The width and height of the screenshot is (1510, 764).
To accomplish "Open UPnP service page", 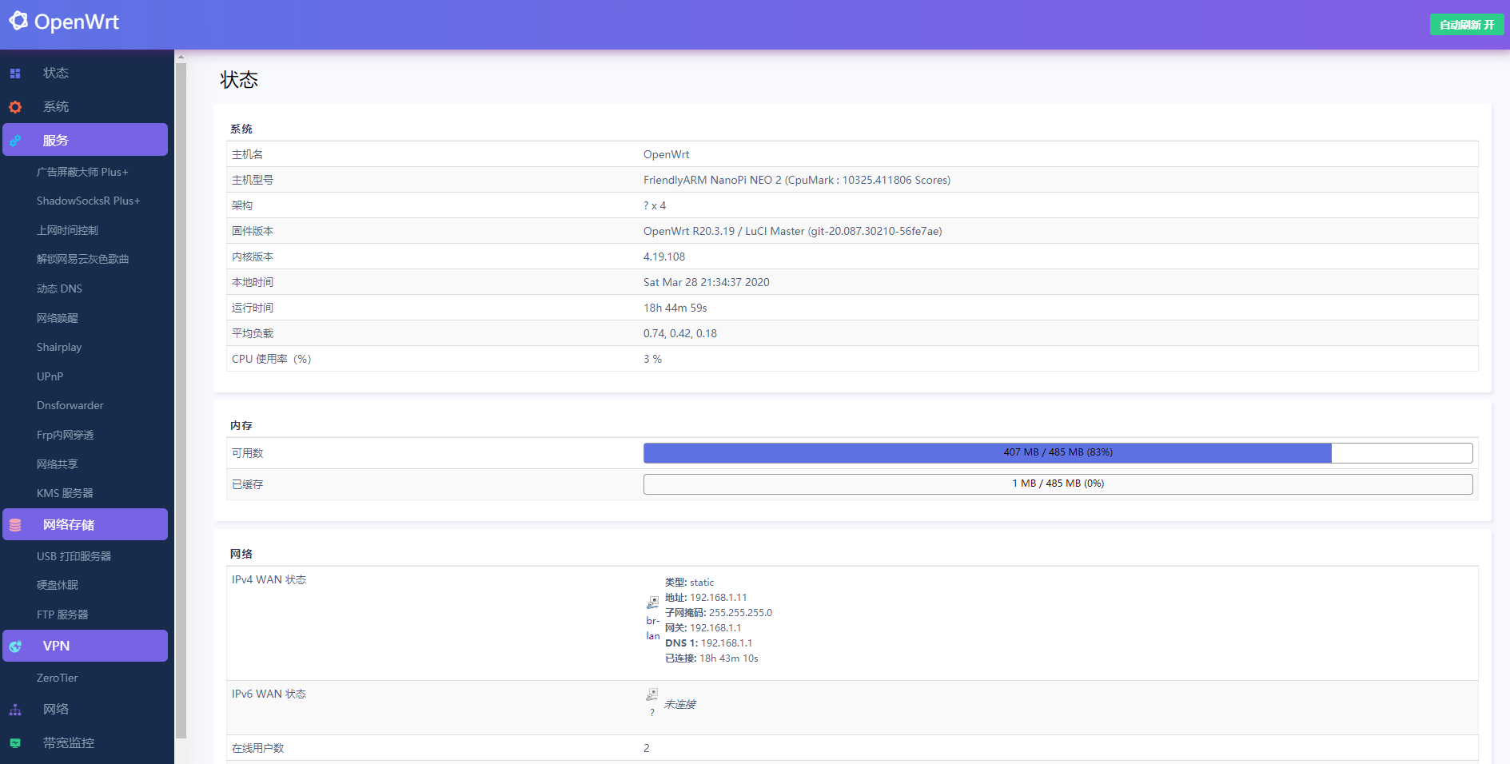I will [x=50, y=376].
